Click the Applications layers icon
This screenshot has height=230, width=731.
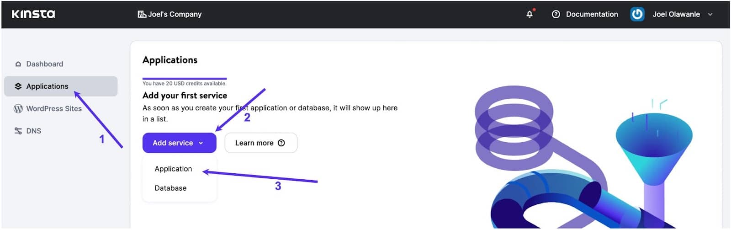[18, 86]
